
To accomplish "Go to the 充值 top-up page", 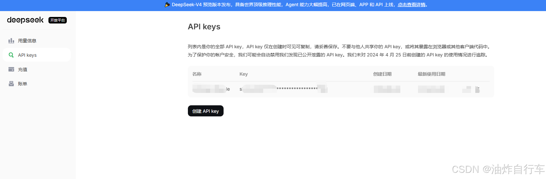I will click(x=37, y=69).
